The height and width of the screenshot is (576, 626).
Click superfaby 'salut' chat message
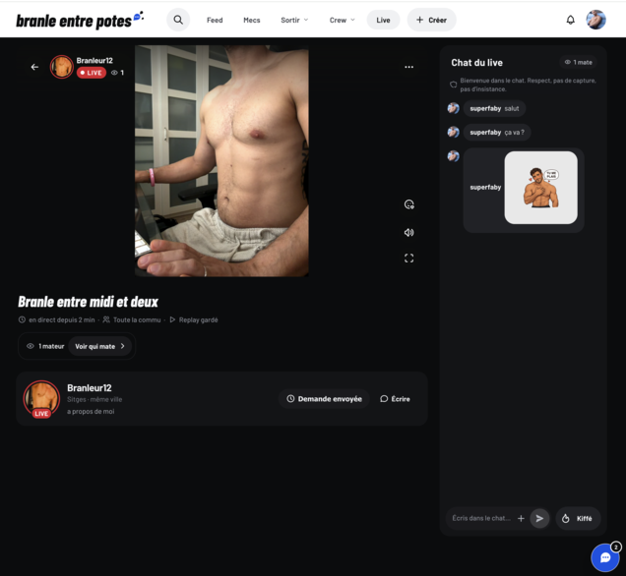494,108
